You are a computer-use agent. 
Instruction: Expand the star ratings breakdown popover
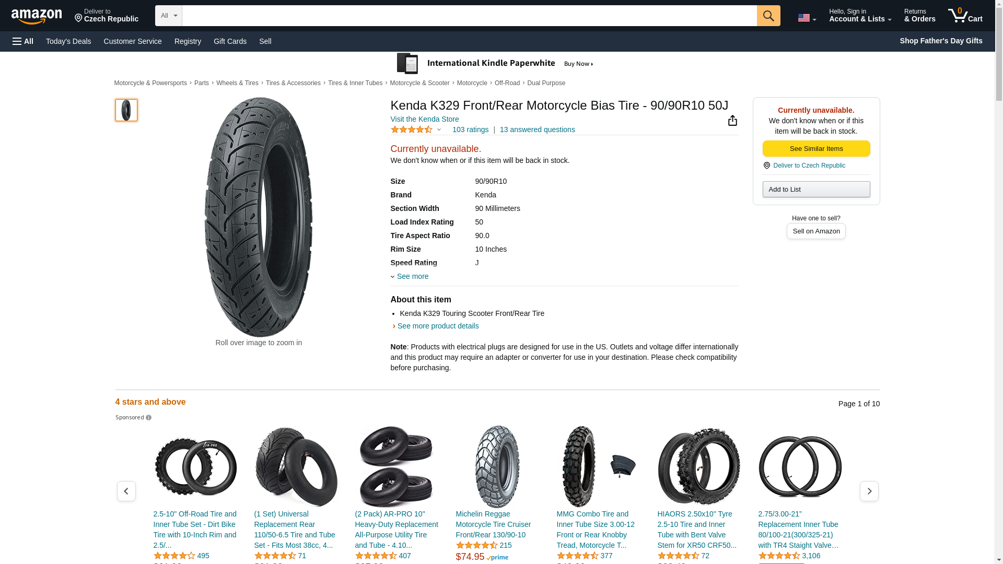417,130
